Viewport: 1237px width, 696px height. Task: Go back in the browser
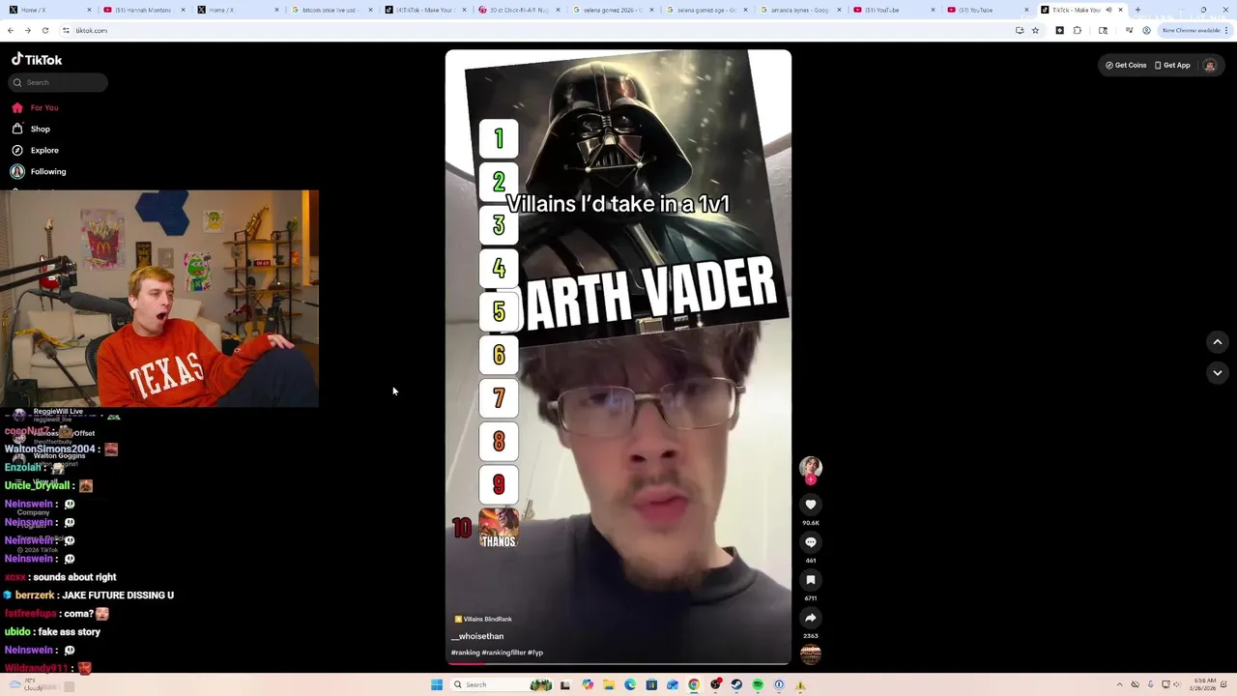click(11, 30)
